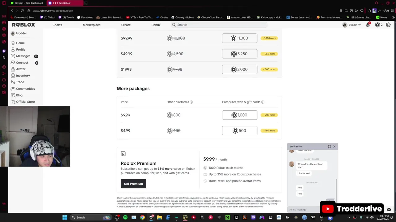Open Communities in the left sidebar
Screen dimensions: 396x222
click(x=23, y=89)
